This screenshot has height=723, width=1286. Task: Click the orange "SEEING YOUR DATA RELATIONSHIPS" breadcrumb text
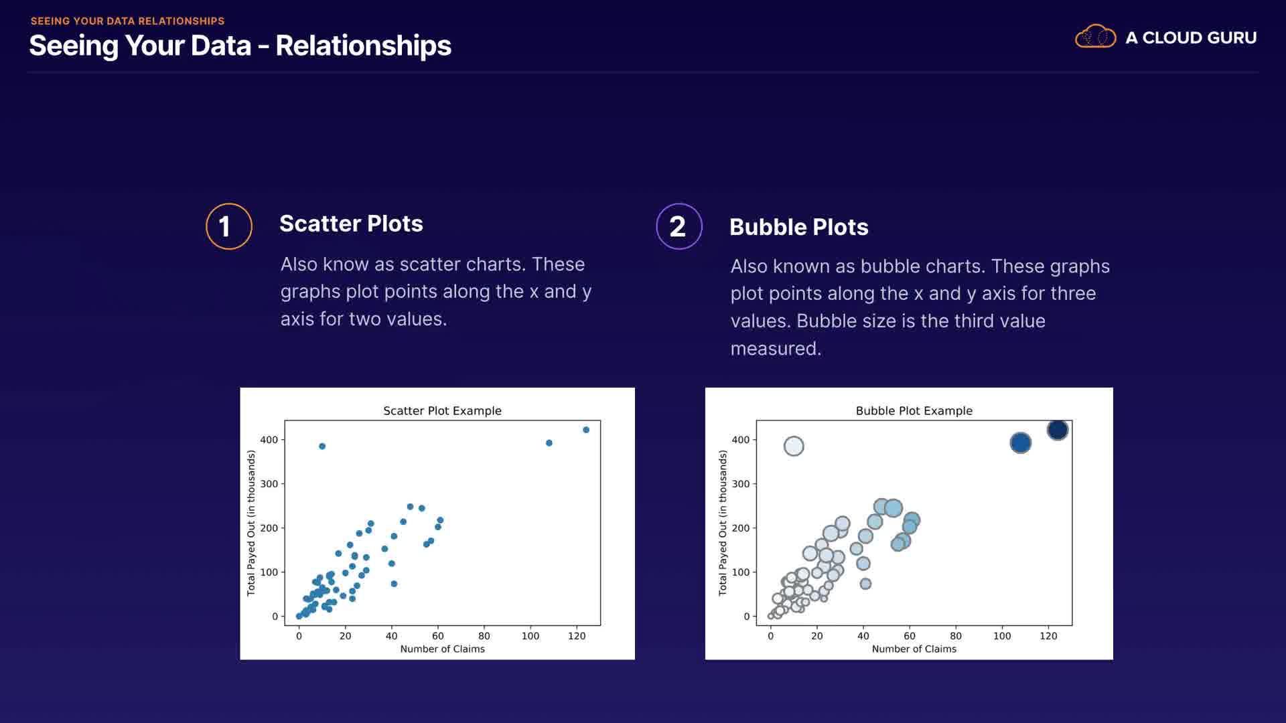coord(127,21)
